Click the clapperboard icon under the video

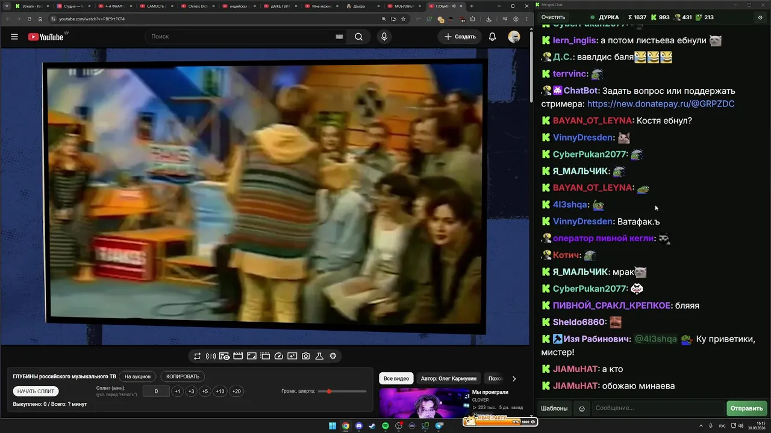pos(238,356)
